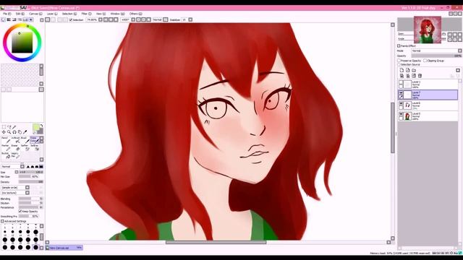Image resolution: width=463 pixels, height=260 pixels.
Task: Click the Delete layer trash icon
Action: point(420,76)
